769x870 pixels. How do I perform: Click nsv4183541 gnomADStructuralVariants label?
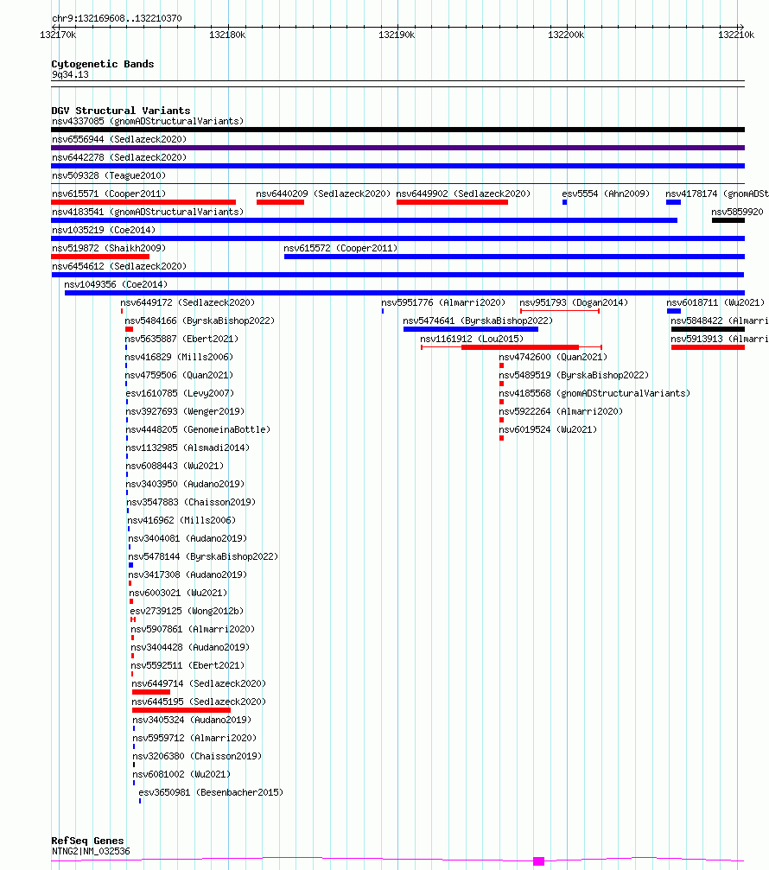click(x=148, y=212)
